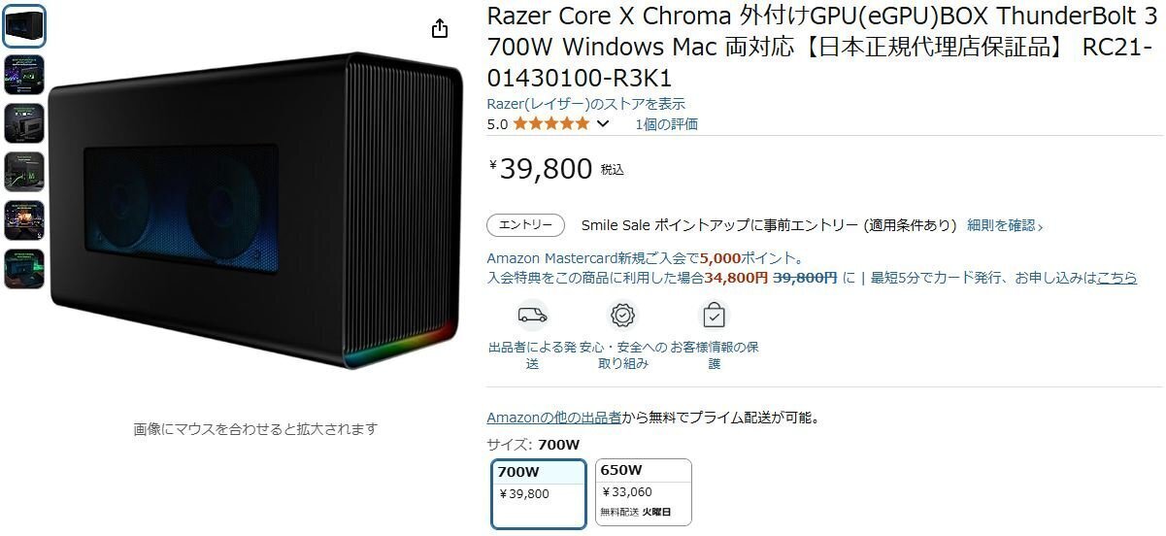Click the Amazonの他の出品者 link
Screen dimensions: 1166x536
tap(554, 419)
